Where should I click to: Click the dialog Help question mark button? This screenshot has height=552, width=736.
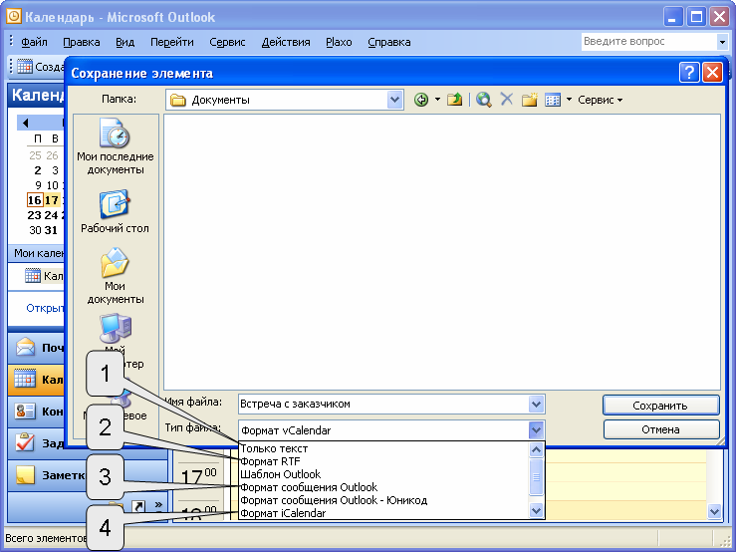[689, 73]
